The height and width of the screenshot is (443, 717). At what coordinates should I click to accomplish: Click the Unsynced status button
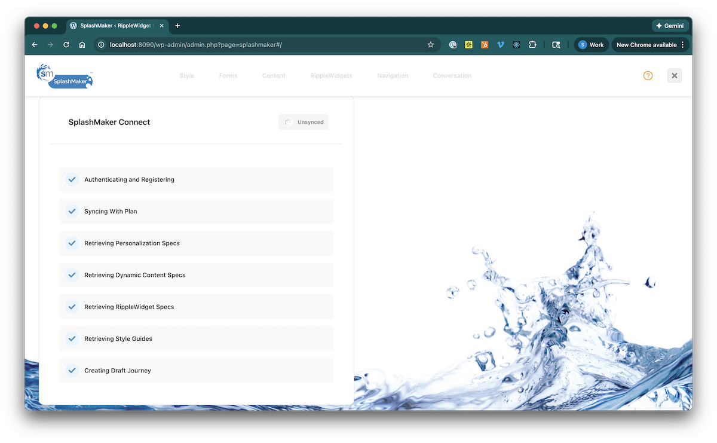(304, 122)
